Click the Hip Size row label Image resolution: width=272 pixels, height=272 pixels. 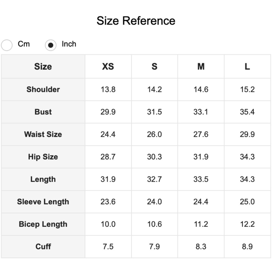point(43,157)
